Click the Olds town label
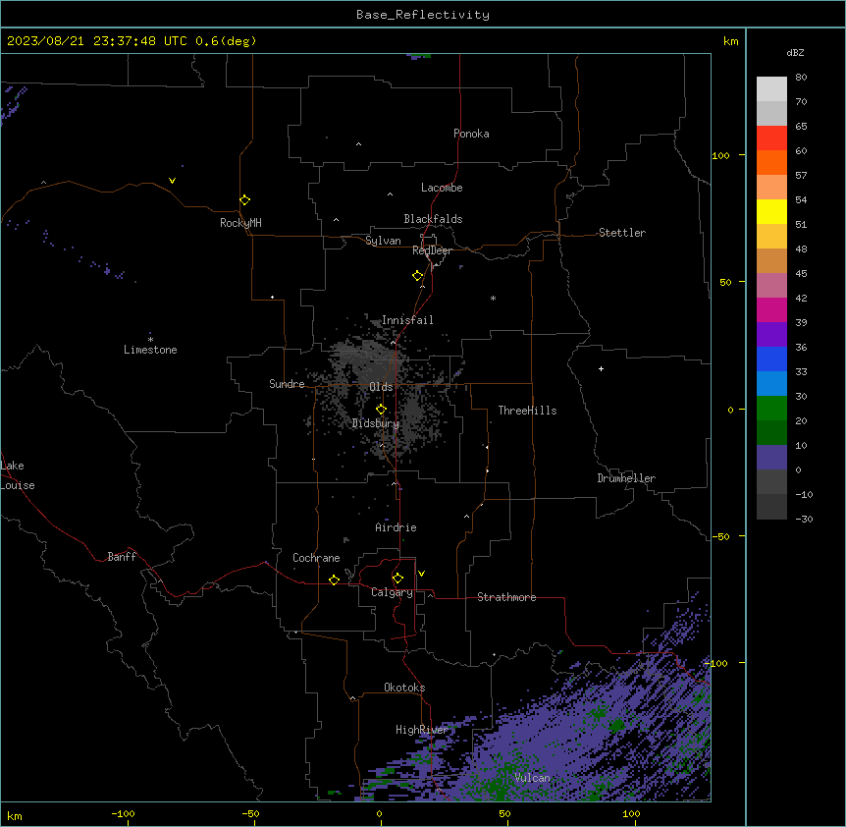The height and width of the screenshot is (827, 846). (381, 387)
